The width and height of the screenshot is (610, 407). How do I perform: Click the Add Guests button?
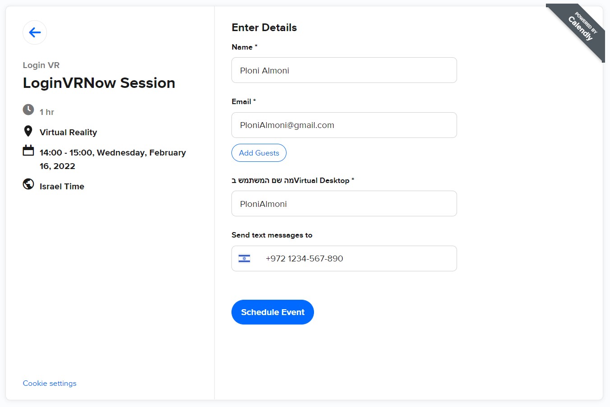pyautogui.click(x=259, y=153)
